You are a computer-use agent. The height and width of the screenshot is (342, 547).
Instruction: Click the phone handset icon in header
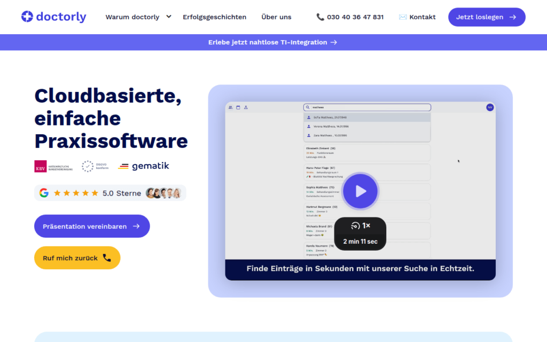click(x=320, y=17)
